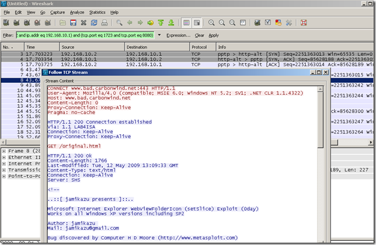Image resolution: width=376 pixels, height=245 pixels.
Task: Click the GET /original.html line
Action: pyautogui.click(x=74, y=146)
